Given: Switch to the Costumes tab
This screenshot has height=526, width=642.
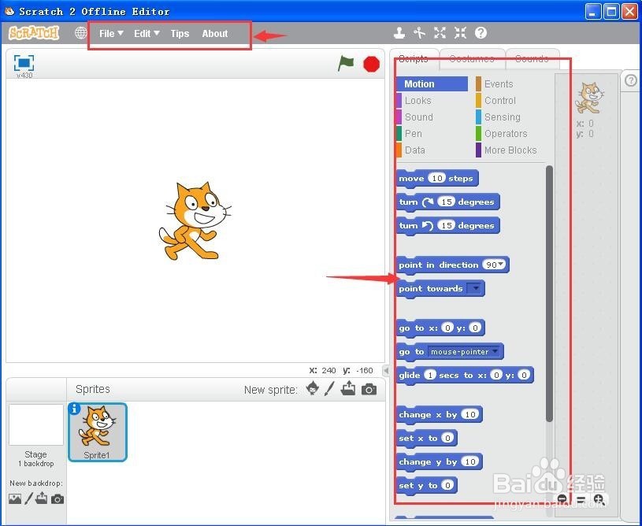Looking at the screenshot, I should 472,59.
